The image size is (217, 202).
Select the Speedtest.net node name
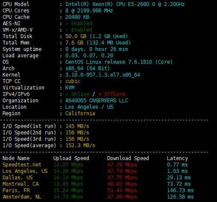click(x=22, y=165)
